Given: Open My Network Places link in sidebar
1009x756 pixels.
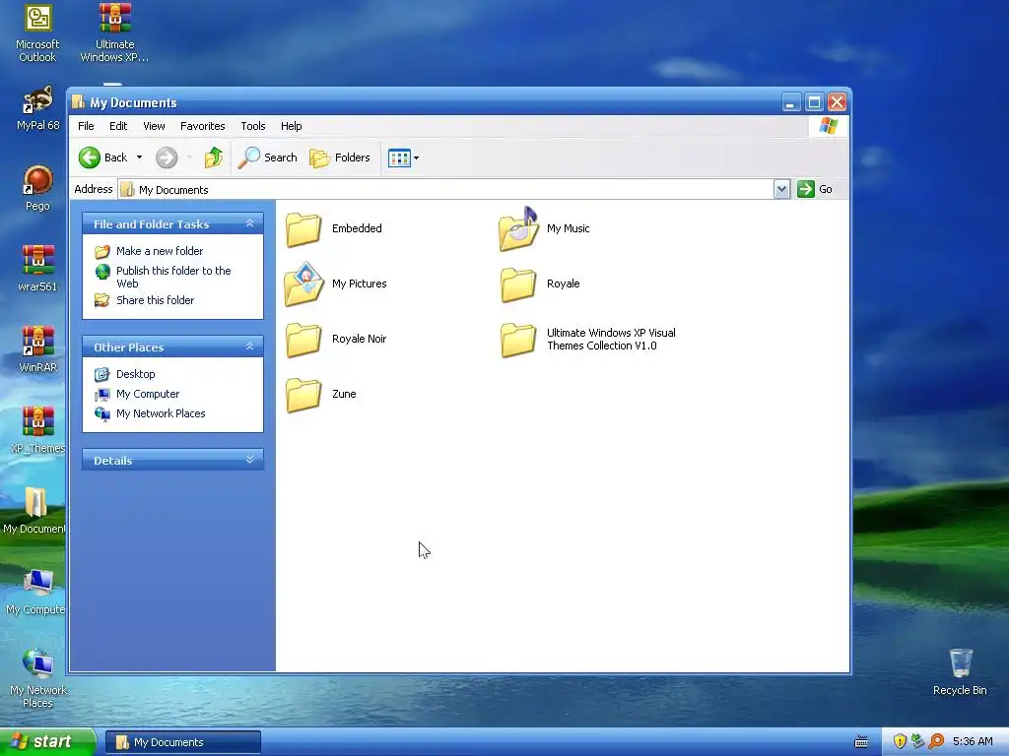Looking at the screenshot, I should point(161,413).
